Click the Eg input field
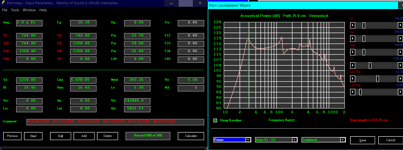This screenshot has height=150, width=403. [x=83, y=23]
